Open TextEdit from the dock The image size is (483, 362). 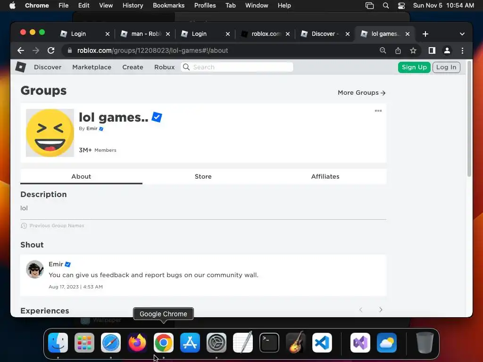[x=243, y=343]
